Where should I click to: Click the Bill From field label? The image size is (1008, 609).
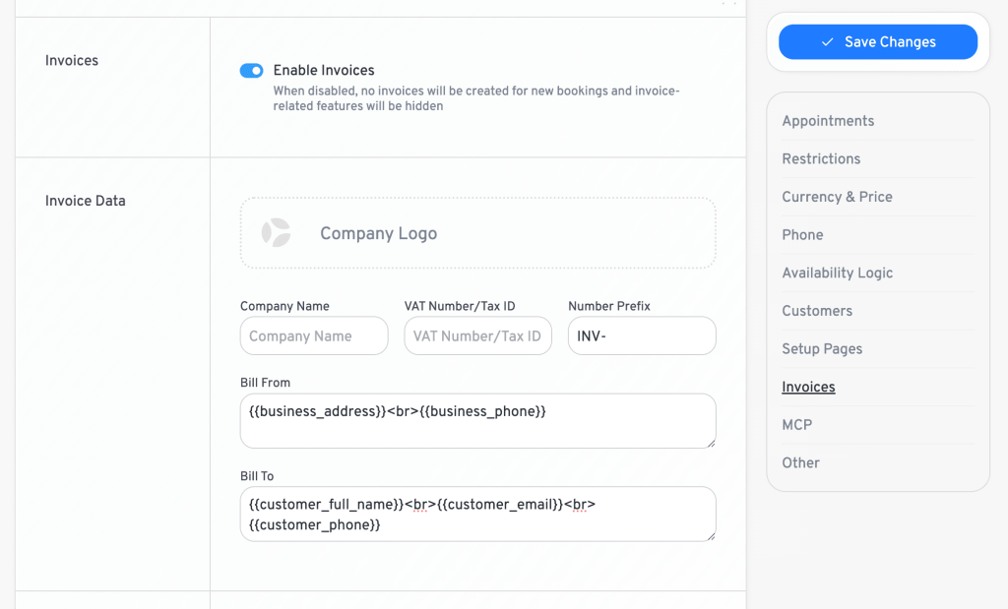point(265,383)
